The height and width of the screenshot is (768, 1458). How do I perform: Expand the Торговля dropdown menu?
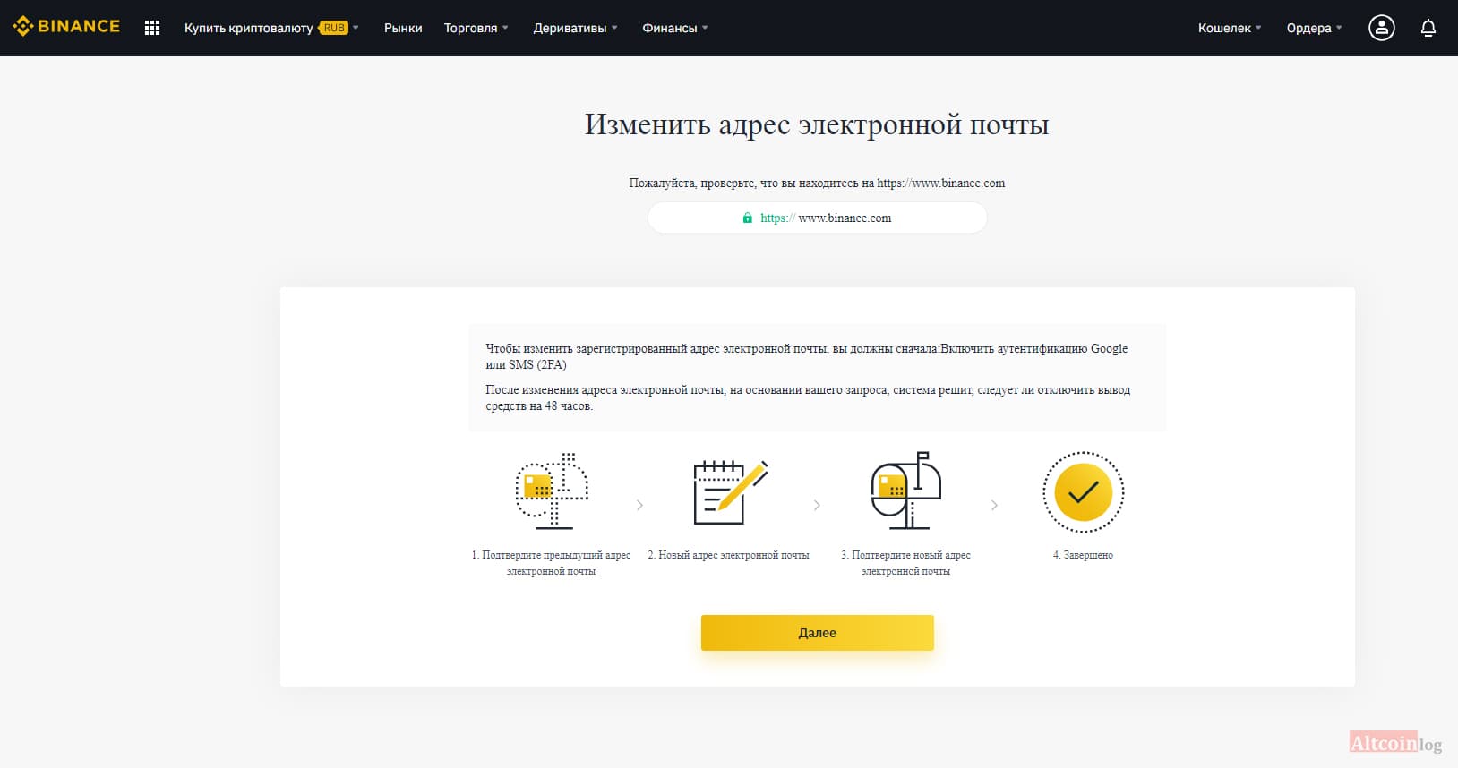[476, 28]
